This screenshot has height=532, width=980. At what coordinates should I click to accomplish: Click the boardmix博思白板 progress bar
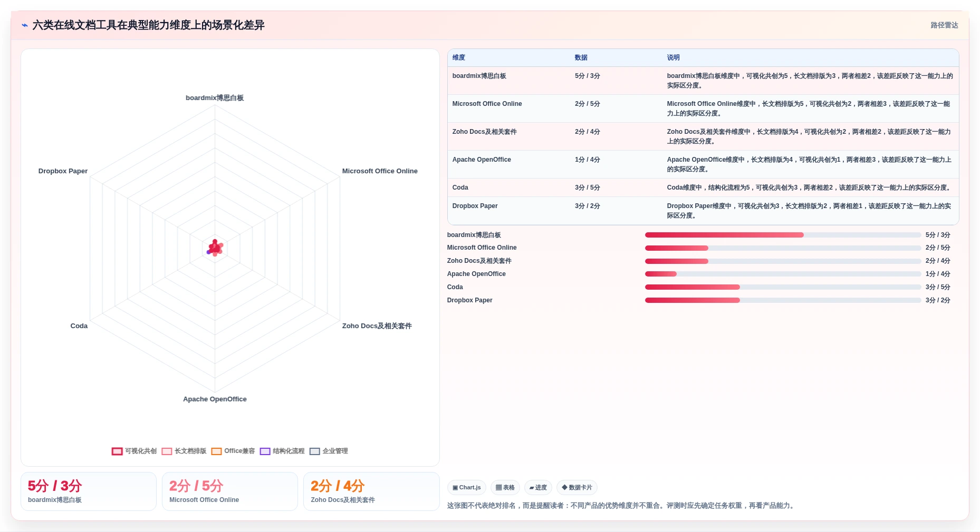(x=783, y=235)
